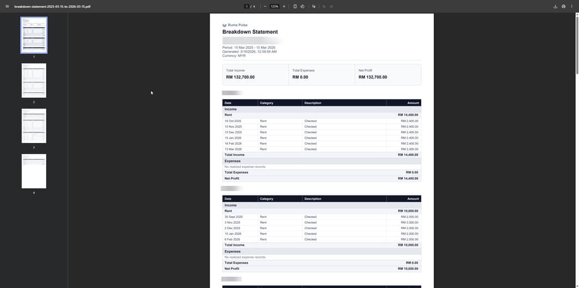
Task: Click the Breakdown Statement heading
Action: click(250, 32)
